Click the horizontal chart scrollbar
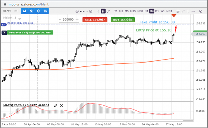 click(188, 120)
